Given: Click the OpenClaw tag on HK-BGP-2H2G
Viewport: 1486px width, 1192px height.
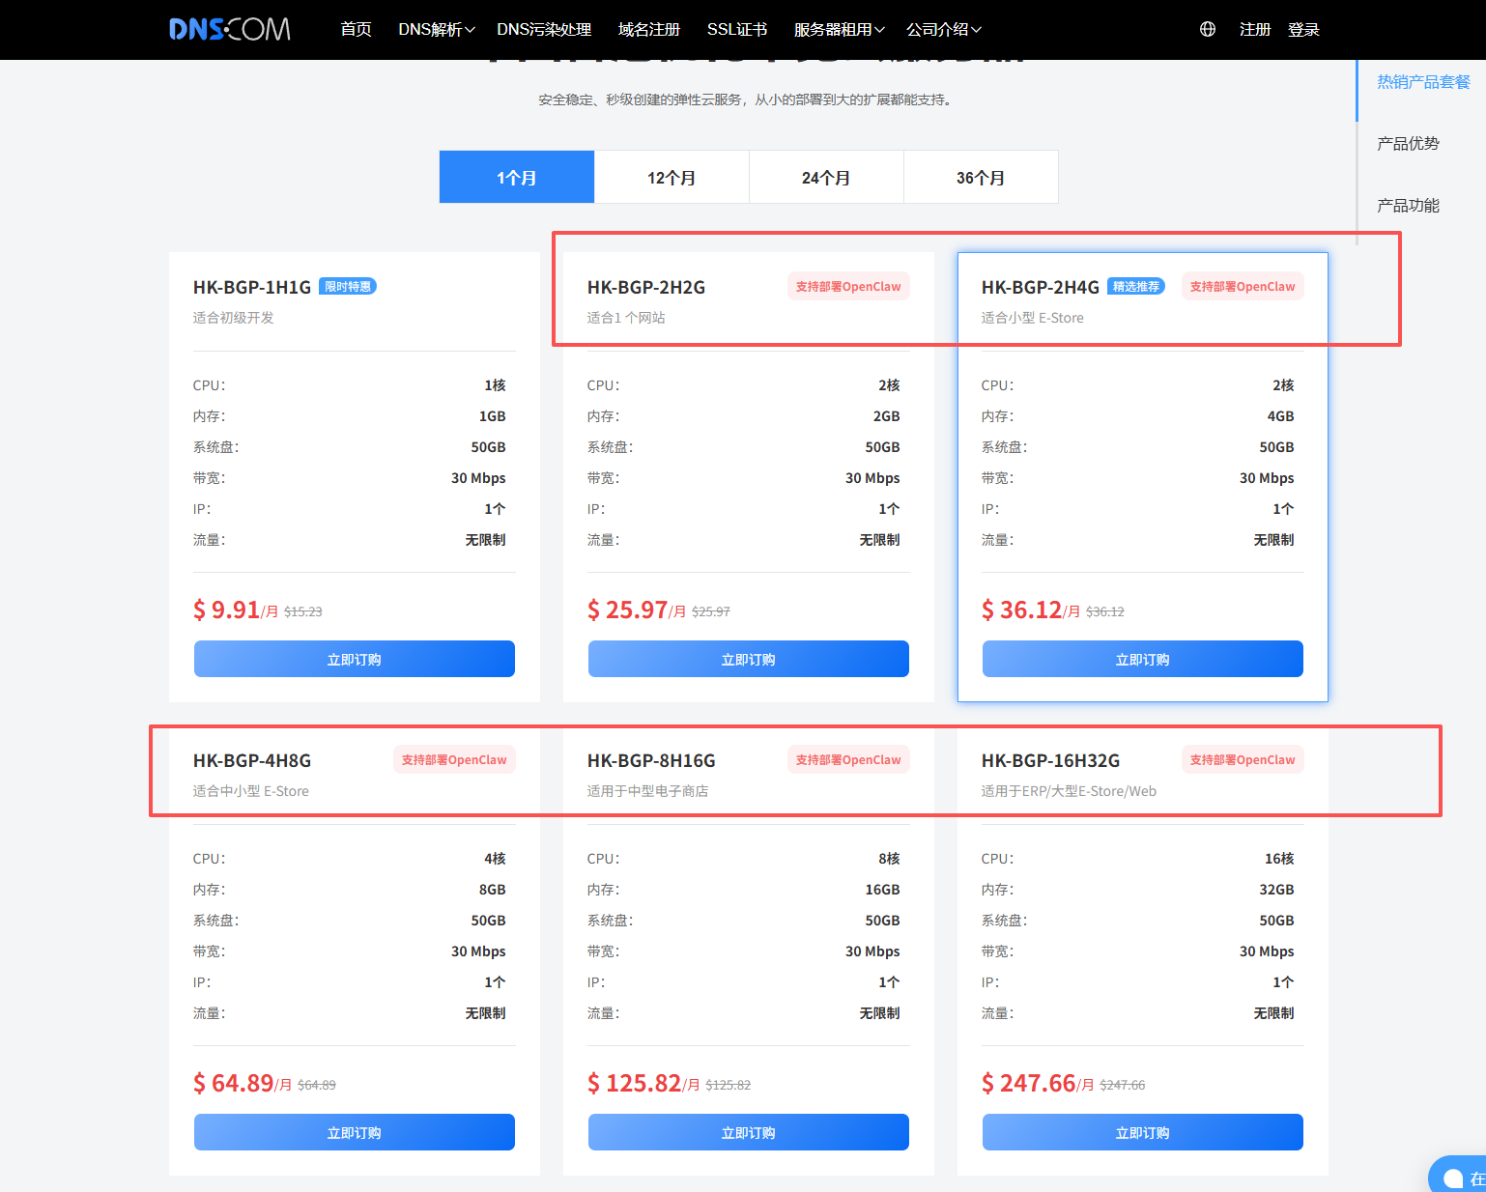Looking at the screenshot, I should 847,287.
